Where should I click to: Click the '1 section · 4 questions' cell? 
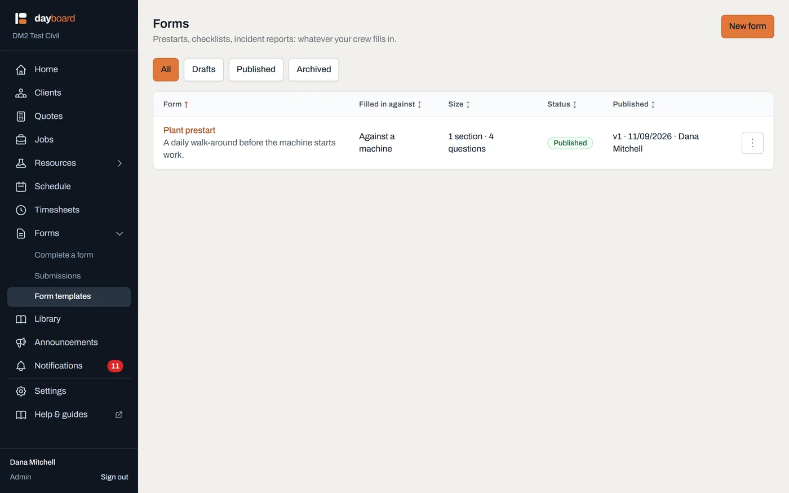(x=471, y=143)
